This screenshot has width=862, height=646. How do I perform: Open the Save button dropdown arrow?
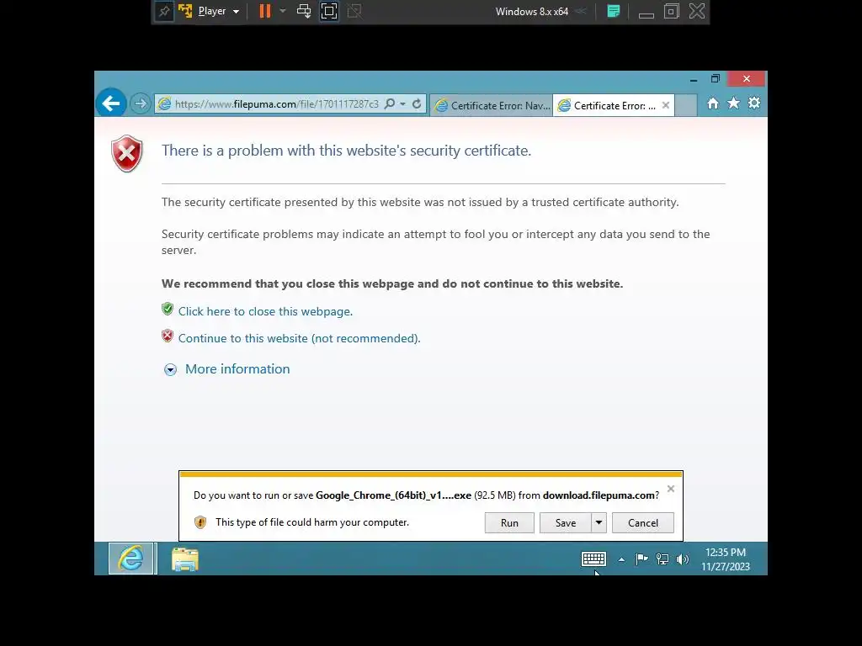click(599, 523)
